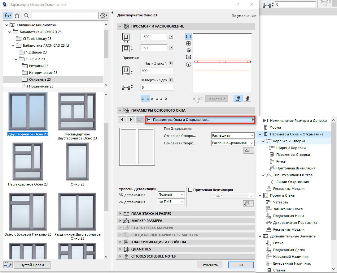Open the Исторические 23 folder
Viewport: 337px width, 273px height.
tap(43, 73)
